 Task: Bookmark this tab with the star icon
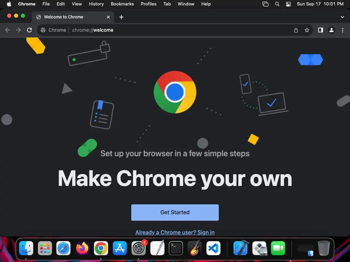click(307, 30)
